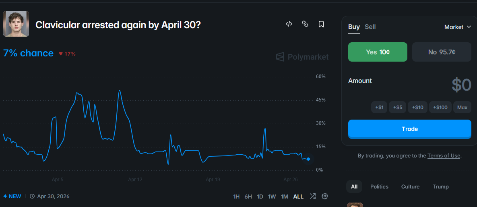Switch chart range to 1D

coord(260,197)
